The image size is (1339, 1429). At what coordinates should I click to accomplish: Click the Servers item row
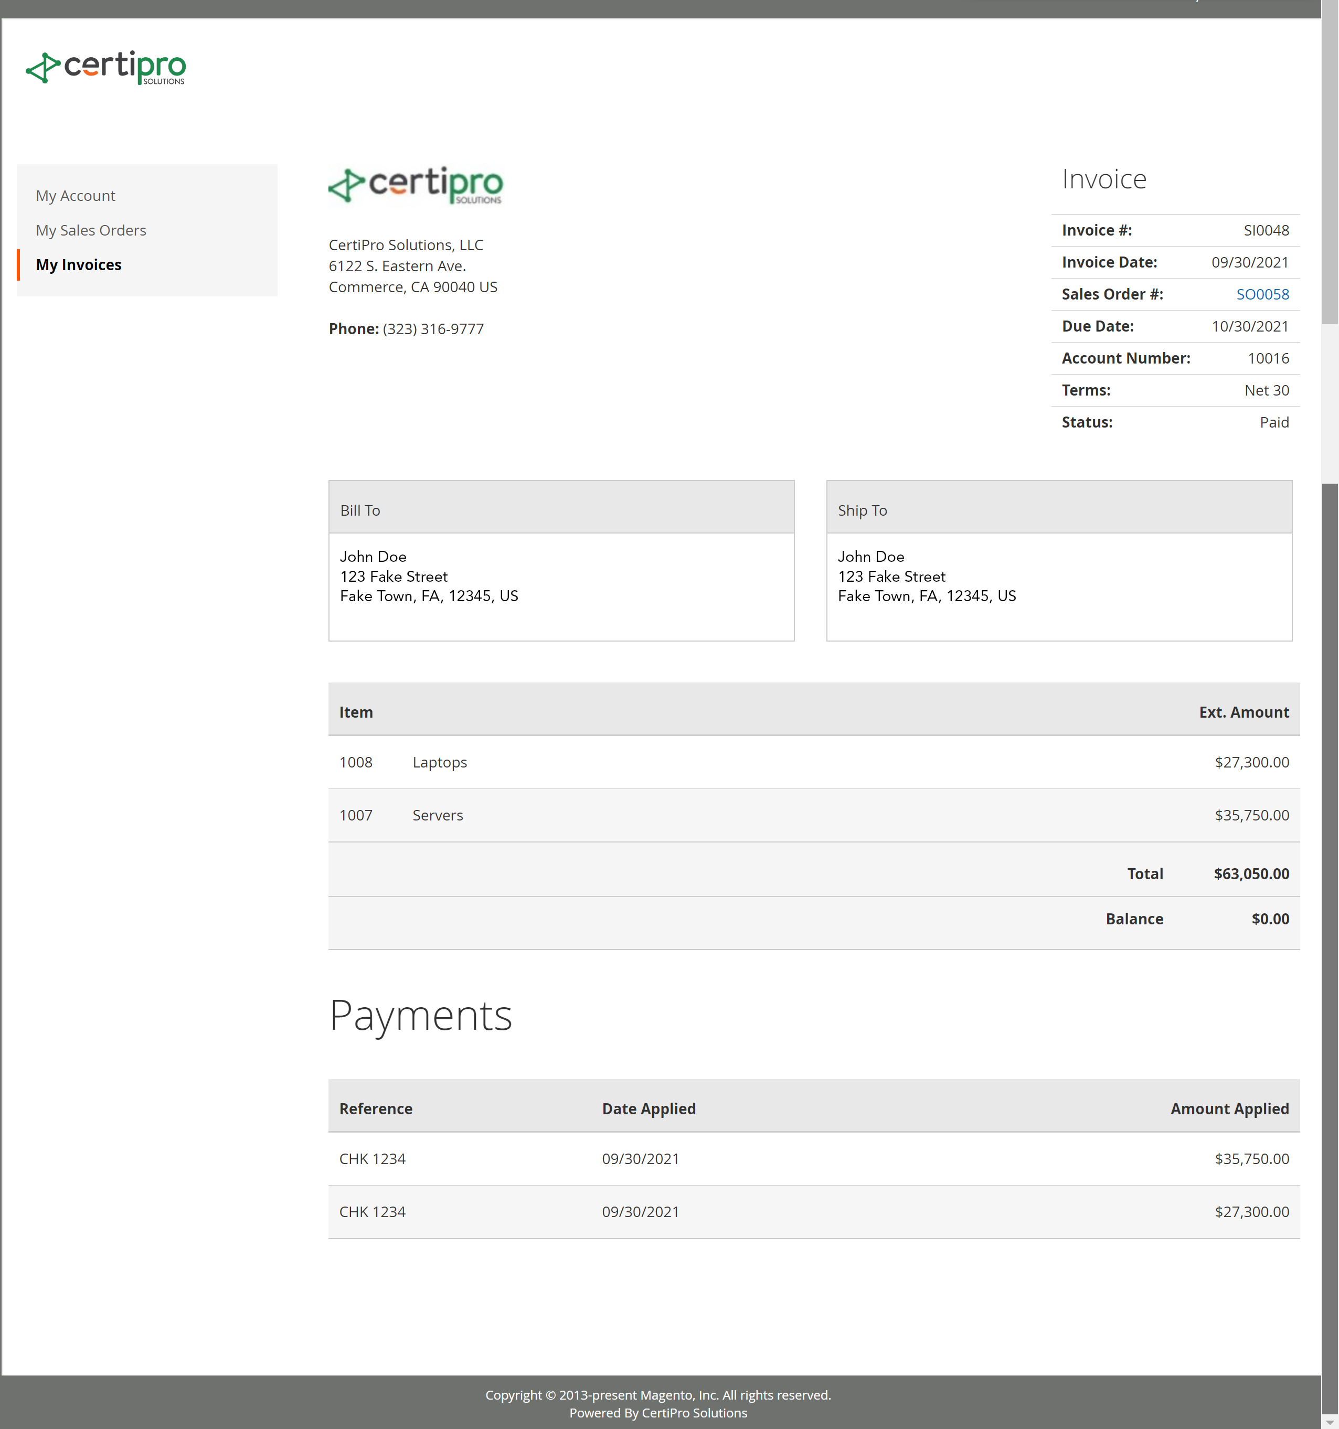click(437, 815)
